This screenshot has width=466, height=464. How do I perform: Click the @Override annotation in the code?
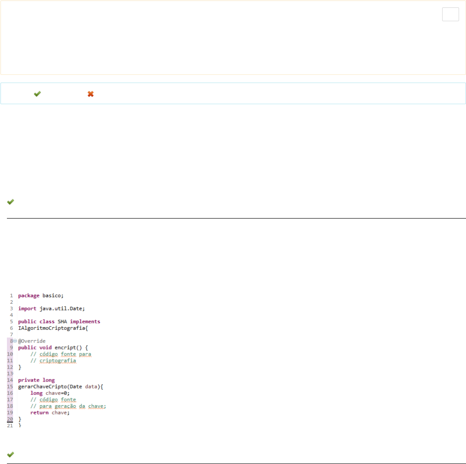[x=32, y=341]
